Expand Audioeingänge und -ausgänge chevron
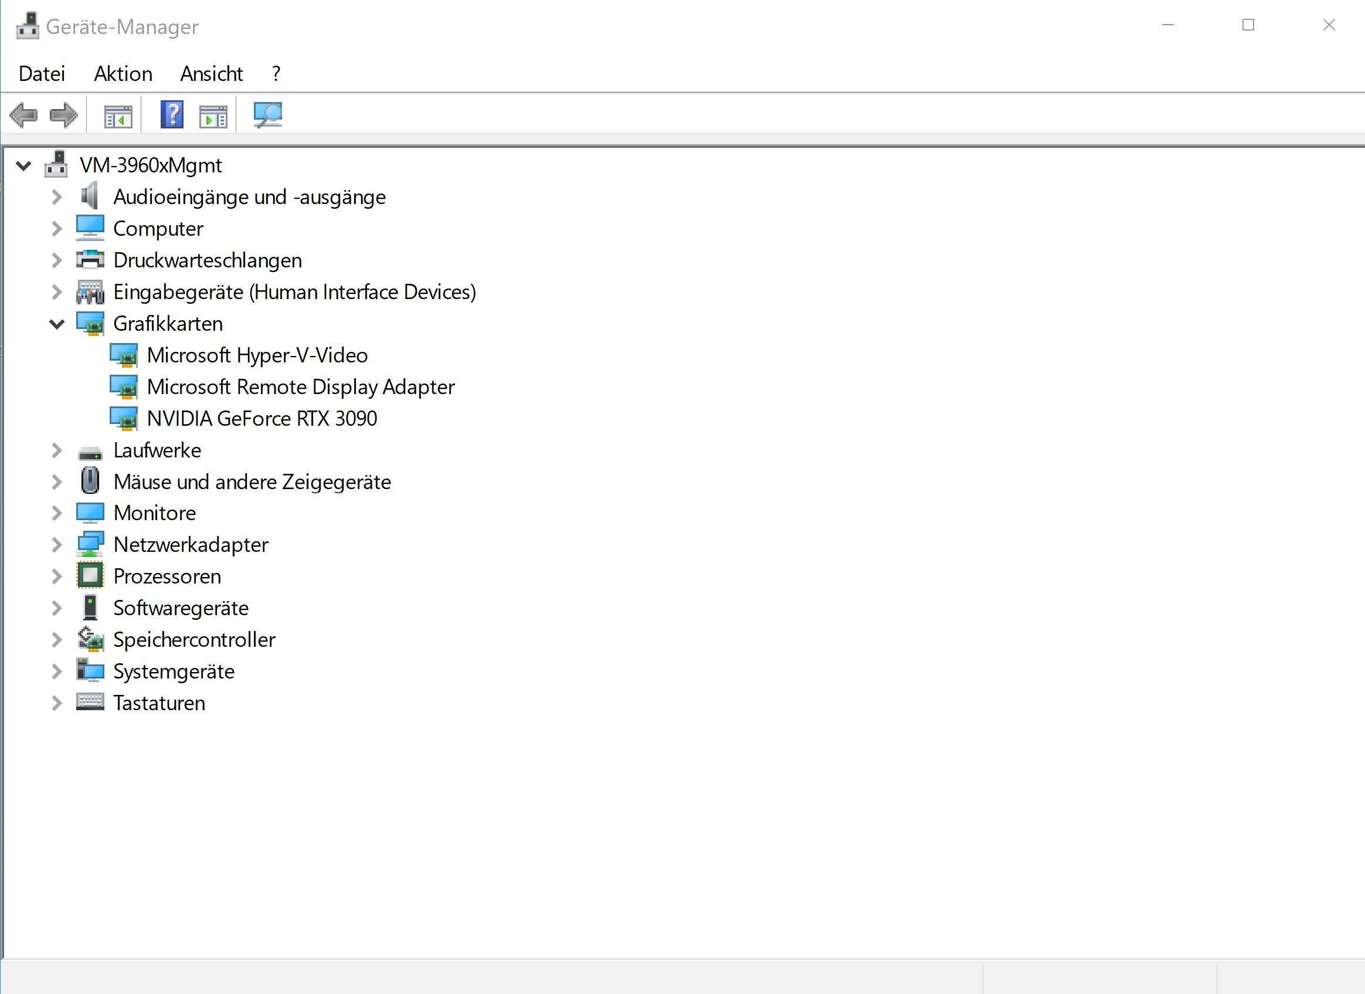 56,197
